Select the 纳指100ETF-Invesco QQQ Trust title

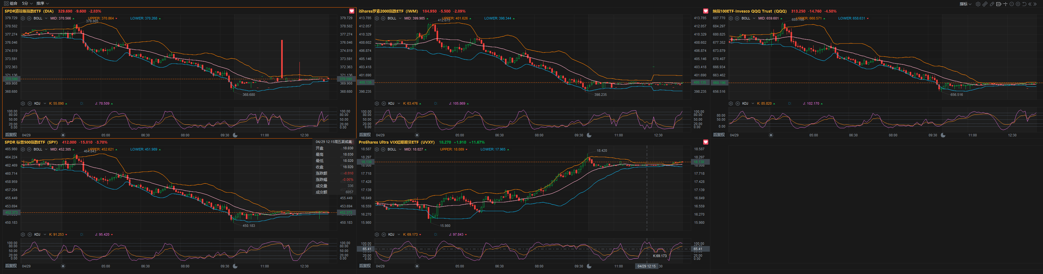point(750,11)
